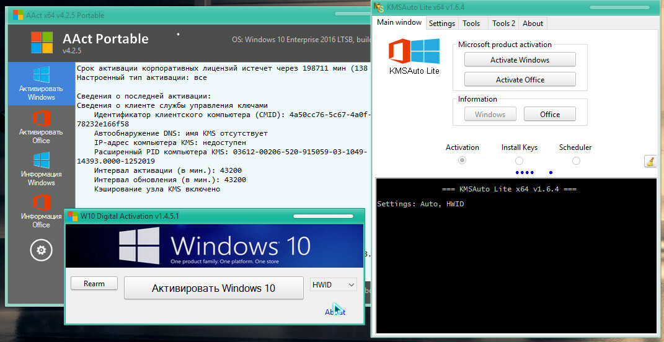Click 'Кэширование узла KMS включено' line
Image resolution: width=664 pixels, height=342 pixels.
(157, 189)
